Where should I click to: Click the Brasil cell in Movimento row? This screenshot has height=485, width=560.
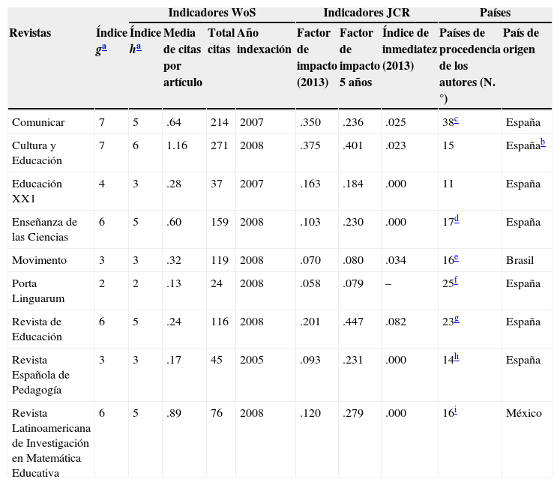click(x=520, y=261)
